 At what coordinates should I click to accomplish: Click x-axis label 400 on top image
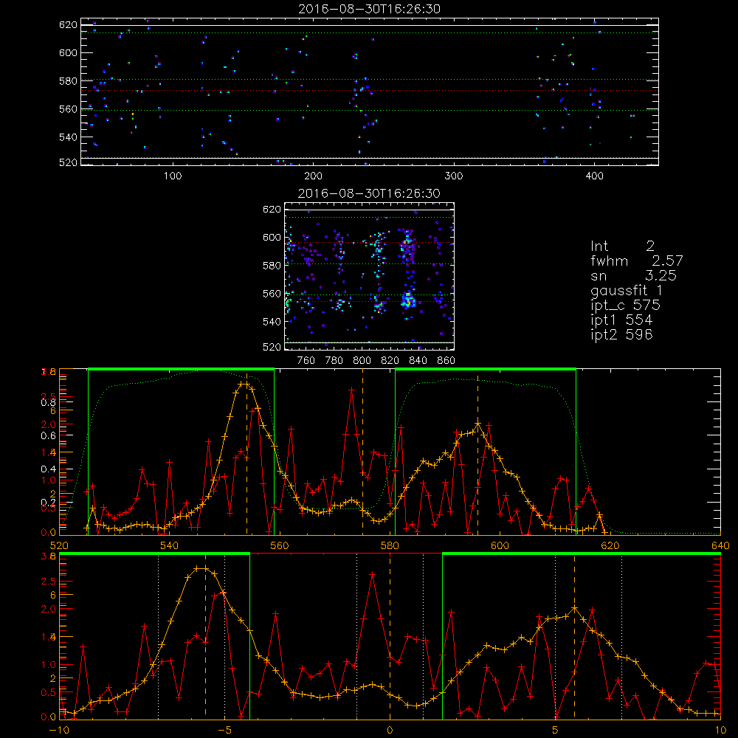(x=594, y=176)
